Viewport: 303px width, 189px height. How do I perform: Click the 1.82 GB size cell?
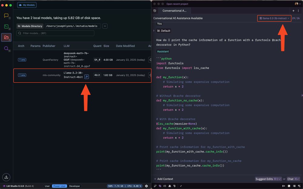pos(108,75)
